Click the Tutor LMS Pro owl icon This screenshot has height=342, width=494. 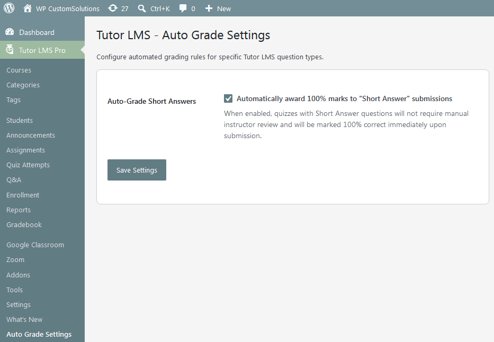click(10, 49)
